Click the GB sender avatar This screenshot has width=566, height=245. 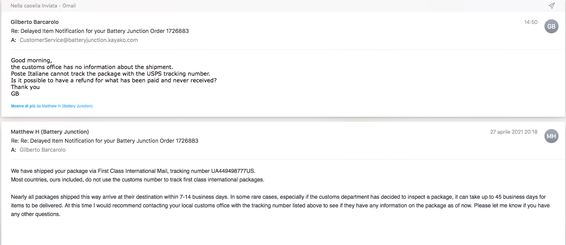[x=551, y=26]
